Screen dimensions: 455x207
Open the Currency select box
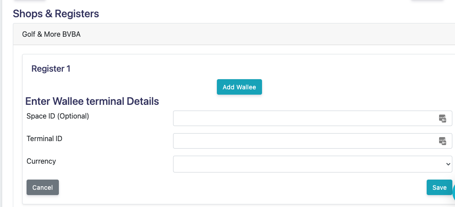(x=312, y=164)
